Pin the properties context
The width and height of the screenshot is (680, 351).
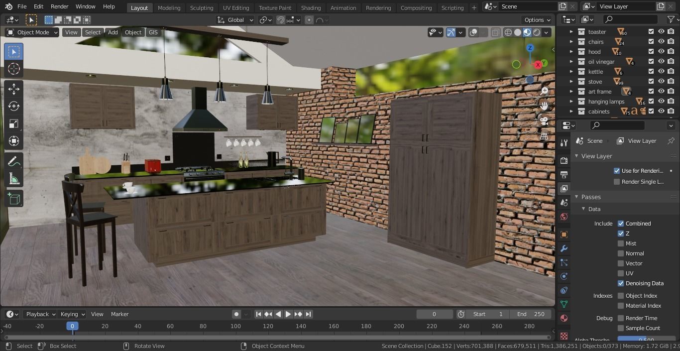click(671, 141)
